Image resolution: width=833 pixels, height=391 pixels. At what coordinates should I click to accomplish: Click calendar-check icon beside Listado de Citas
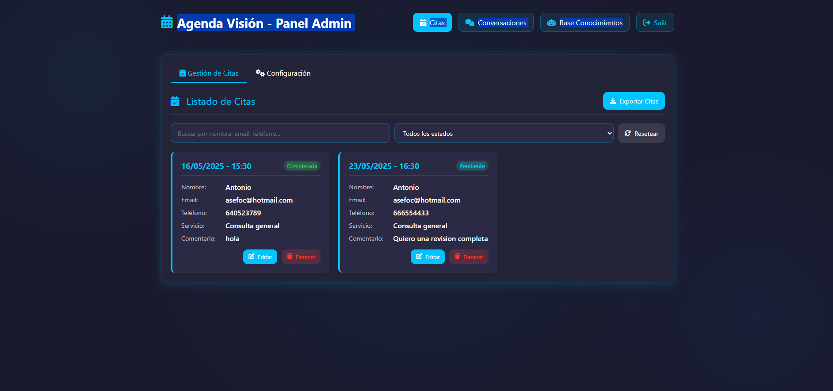pyautogui.click(x=175, y=101)
